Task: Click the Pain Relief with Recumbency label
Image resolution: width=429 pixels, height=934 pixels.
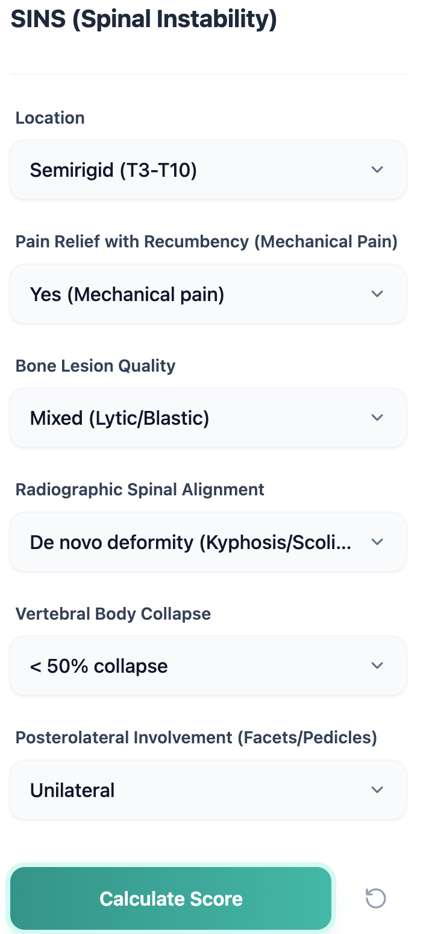Action: 206,242
